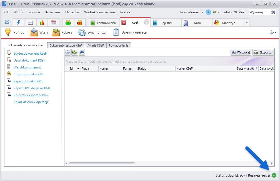This screenshot has width=280, height=181.
Task: Click the Importuj z pliku XML link
Action: click(x=29, y=74)
